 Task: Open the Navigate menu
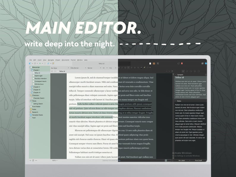pos(51,60)
